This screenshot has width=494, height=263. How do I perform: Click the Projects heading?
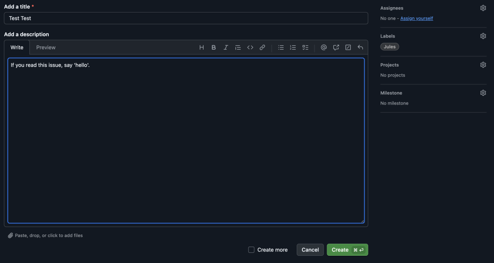click(389, 65)
